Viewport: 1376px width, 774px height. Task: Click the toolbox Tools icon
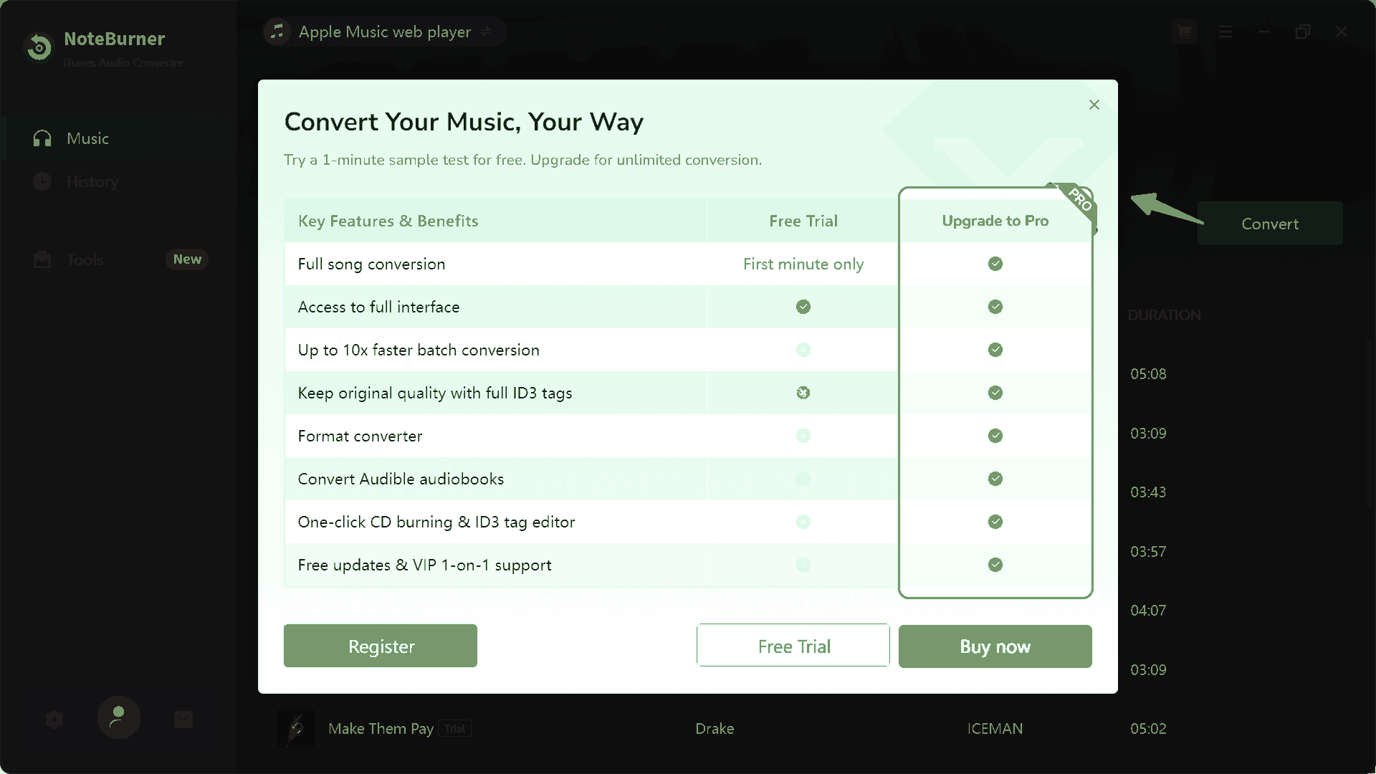[x=42, y=259]
